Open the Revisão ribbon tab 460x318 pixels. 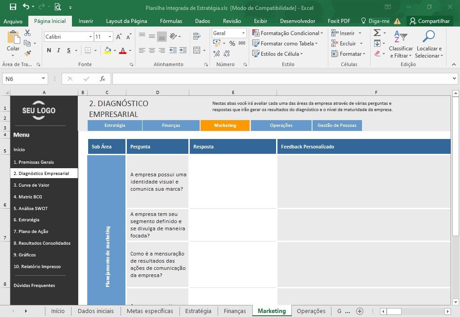pyautogui.click(x=232, y=21)
